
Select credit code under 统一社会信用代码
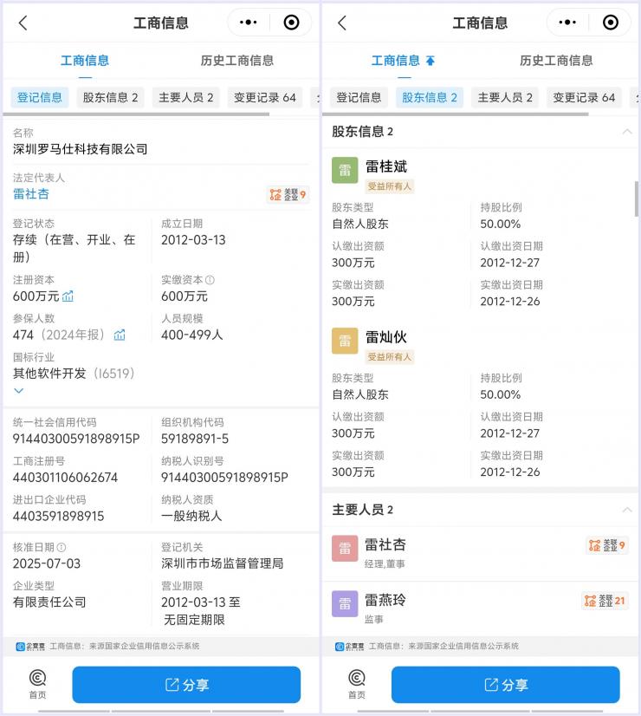point(76,439)
